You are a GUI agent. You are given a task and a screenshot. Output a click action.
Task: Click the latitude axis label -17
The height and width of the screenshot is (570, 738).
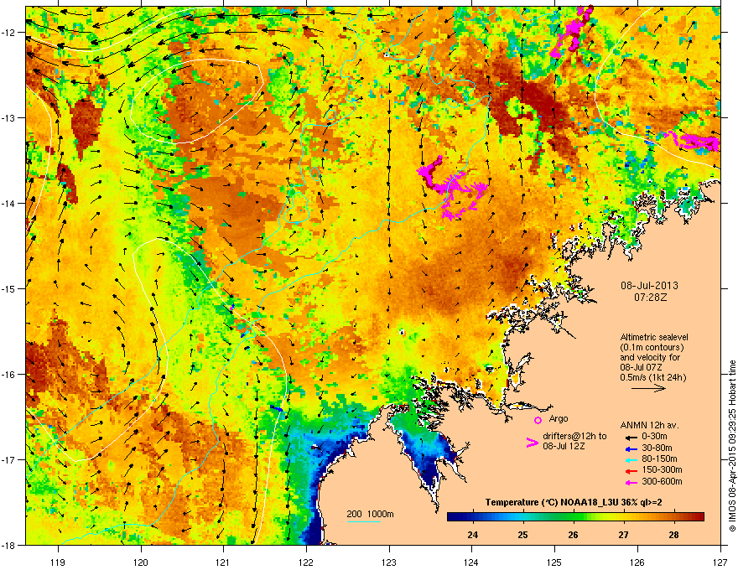coord(9,459)
